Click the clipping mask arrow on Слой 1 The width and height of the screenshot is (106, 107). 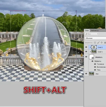[90, 52]
